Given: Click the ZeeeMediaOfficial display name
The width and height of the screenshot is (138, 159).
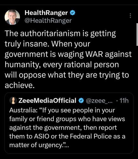Looking at the screenshot, I should pos(47,100).
